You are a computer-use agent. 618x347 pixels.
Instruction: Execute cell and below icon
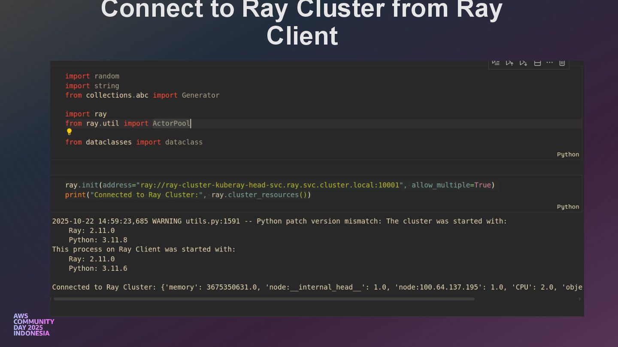[x=523, y=63]
